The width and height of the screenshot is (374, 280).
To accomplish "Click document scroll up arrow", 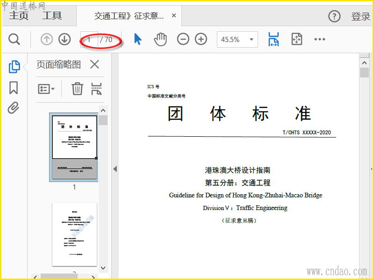I will 364,63.
